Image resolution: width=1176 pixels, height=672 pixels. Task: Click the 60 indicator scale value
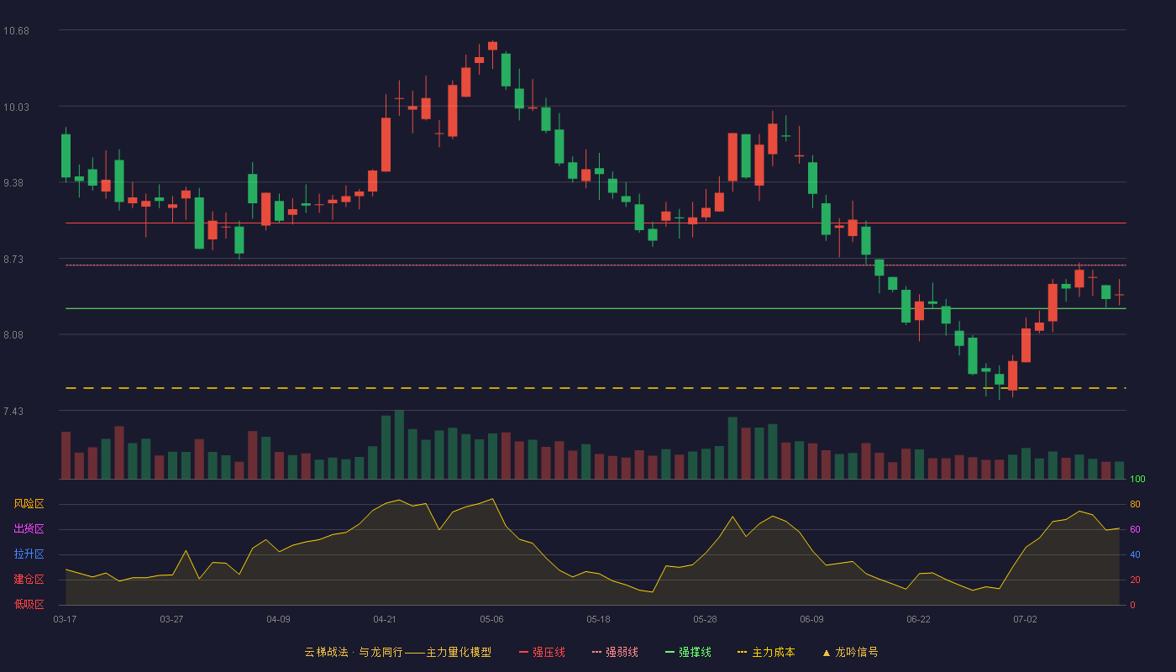point(1135,529)
